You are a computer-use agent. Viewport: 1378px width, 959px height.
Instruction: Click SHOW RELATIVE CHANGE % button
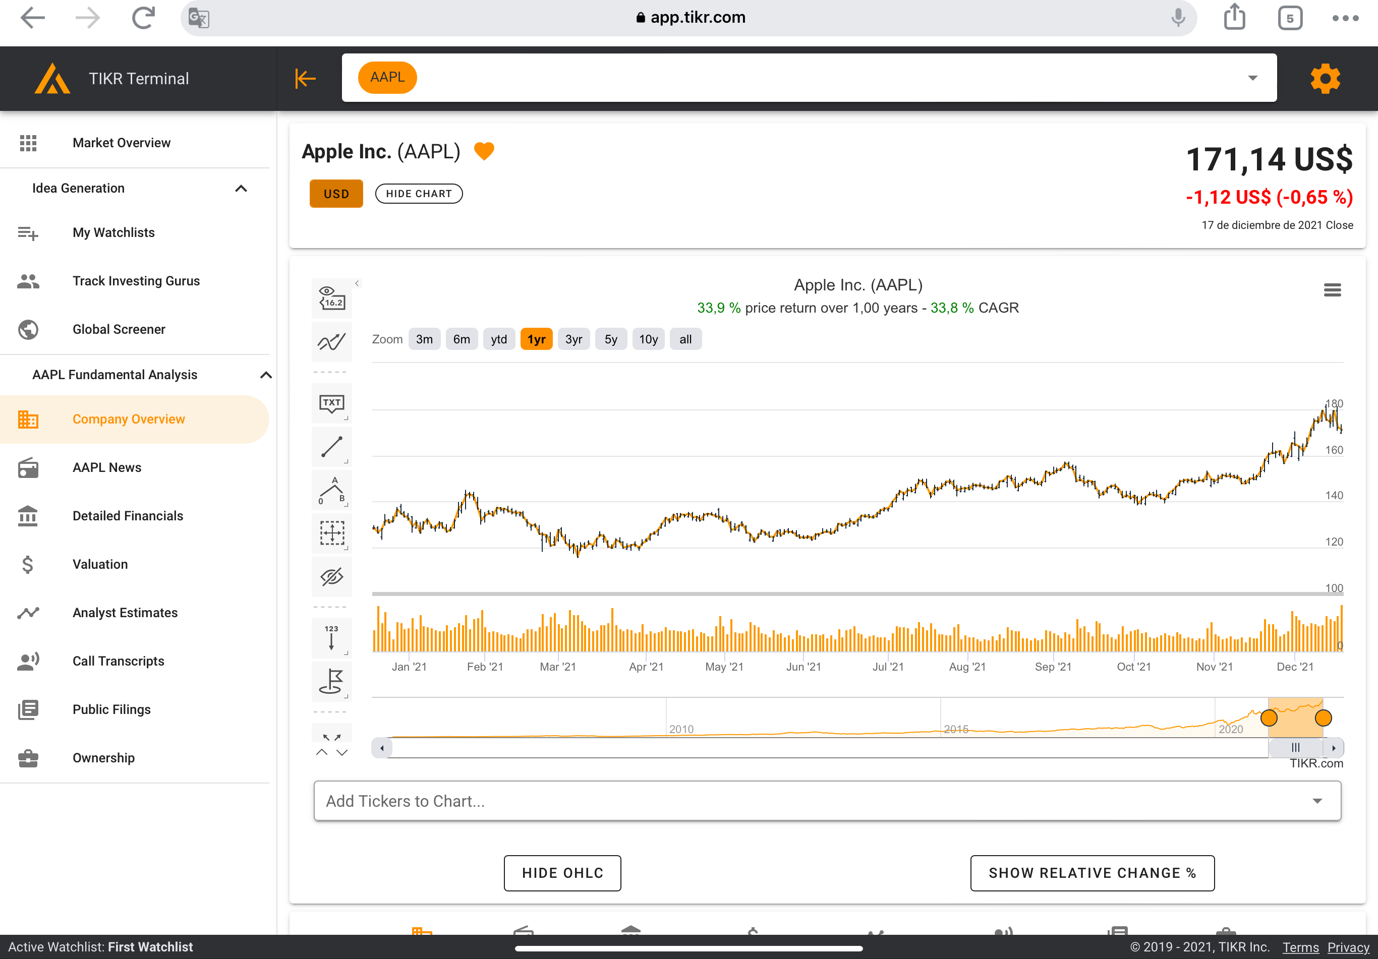1093,873
